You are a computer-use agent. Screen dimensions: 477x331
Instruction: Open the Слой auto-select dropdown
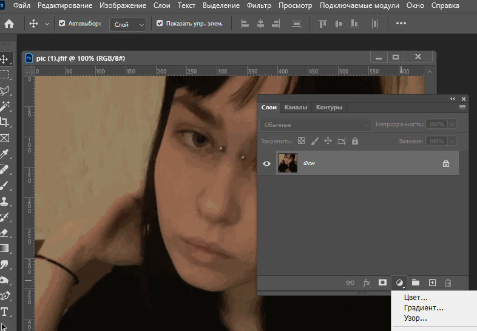[128, 24]
